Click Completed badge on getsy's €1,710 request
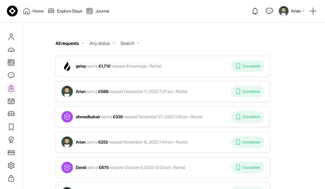Image resolution: width=325 pixels, height=189 pixels. 248,66
